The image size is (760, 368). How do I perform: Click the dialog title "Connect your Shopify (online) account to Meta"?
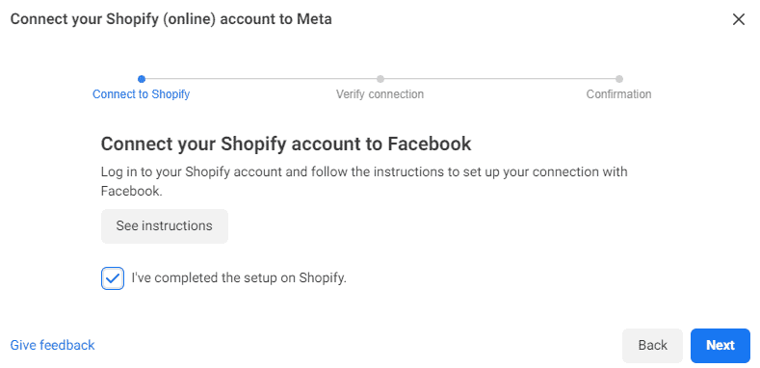click(171, 19)
